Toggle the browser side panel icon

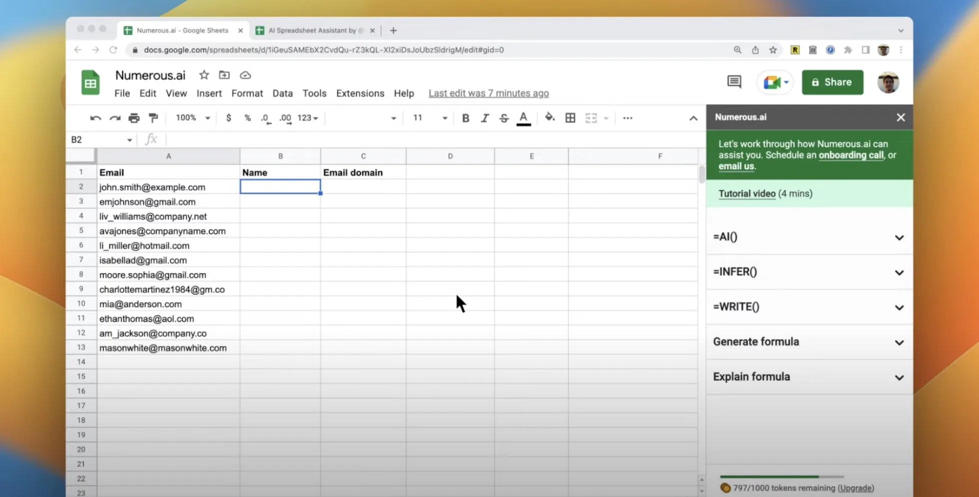click(x=865, y=50)
